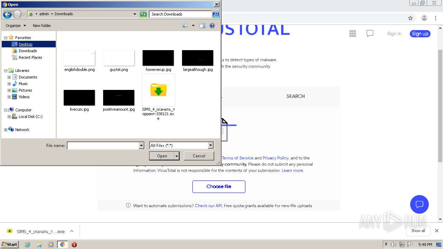Select the SIMS_4 torrent exe file

158,98
